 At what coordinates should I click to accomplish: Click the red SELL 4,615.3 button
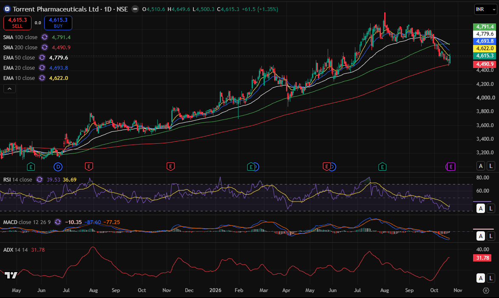17,23
